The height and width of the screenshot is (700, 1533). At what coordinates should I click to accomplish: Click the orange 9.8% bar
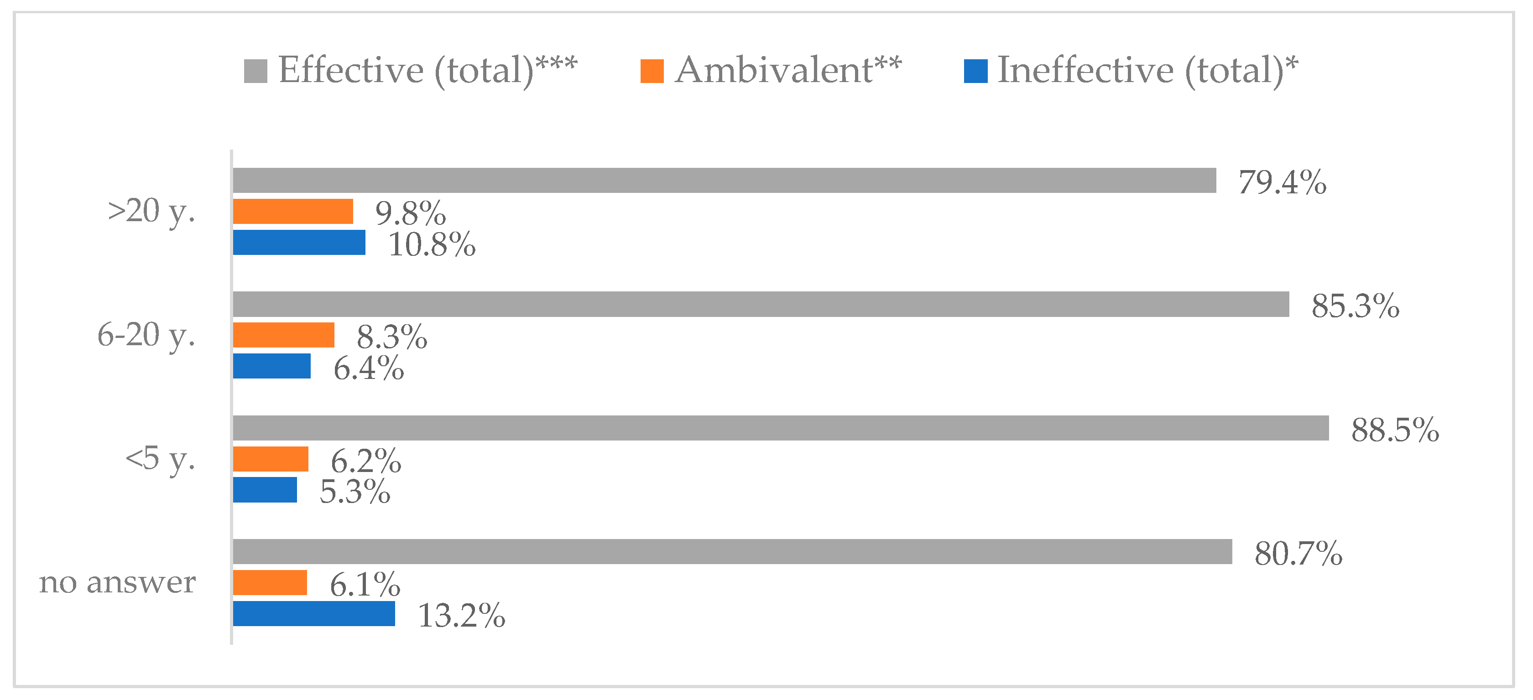(x=293, y=211)
